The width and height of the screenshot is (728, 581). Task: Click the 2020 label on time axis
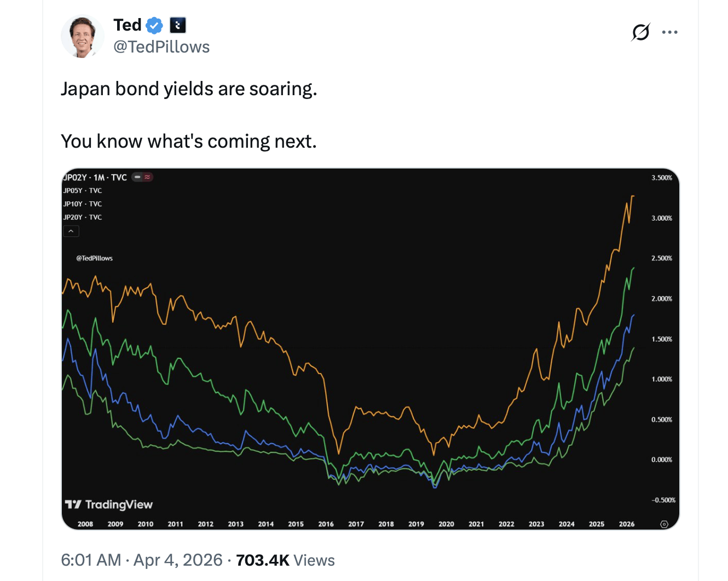(x=446, y=524)
